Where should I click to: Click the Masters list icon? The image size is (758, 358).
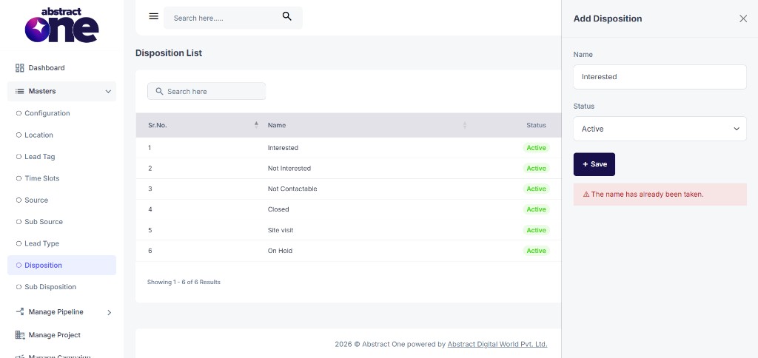(x=20, y=91)
